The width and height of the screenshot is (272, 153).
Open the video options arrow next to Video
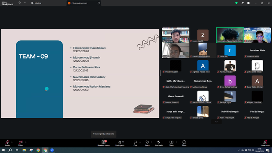(25, 142)
